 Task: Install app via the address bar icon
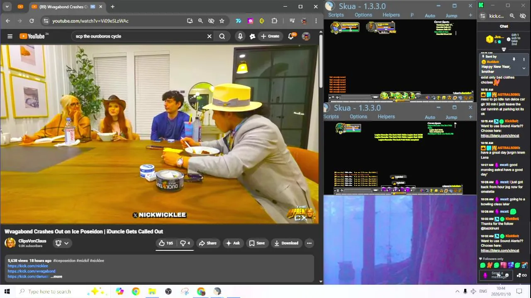[190, 21]
